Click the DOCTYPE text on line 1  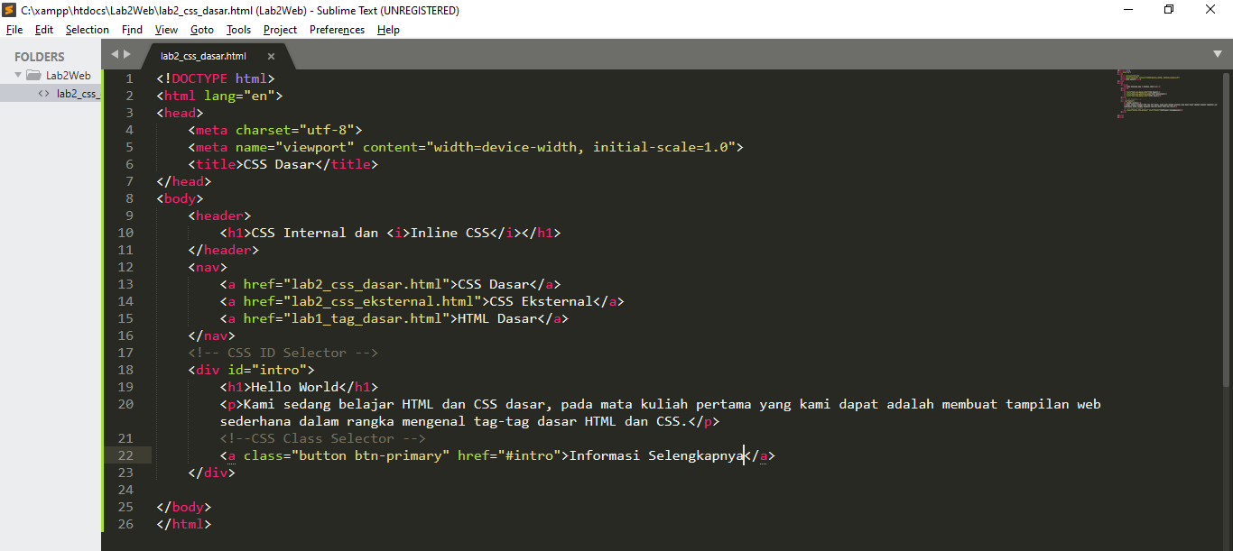point(199,78)
